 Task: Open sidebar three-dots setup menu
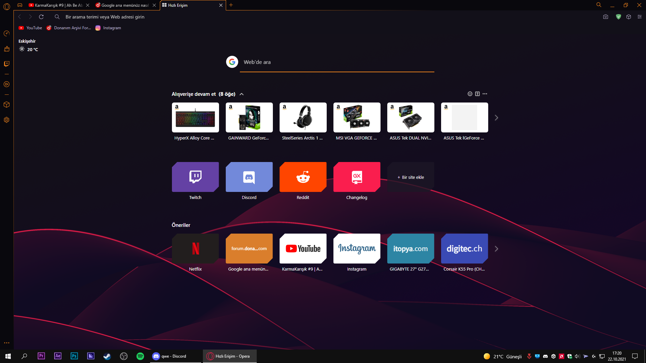(x=6, y=343)
